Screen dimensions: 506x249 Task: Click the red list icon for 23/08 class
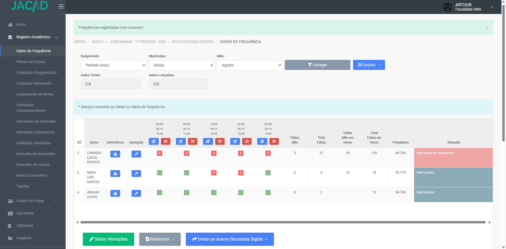tap(247, 141)
